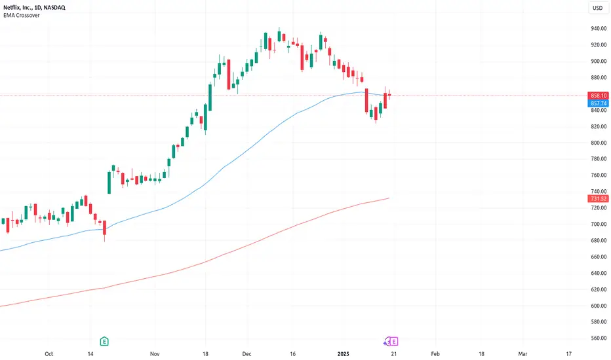Click the dotted red current-price line
611x360 pixels.
[293, 96]
